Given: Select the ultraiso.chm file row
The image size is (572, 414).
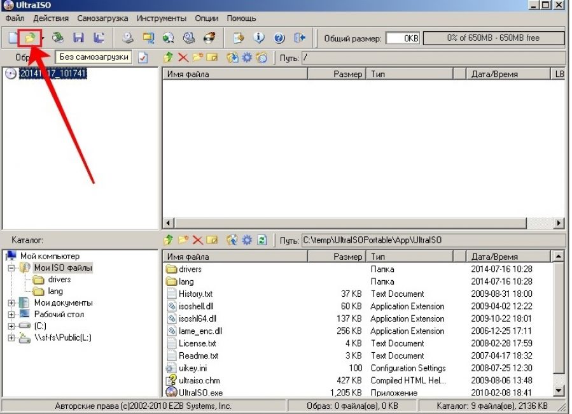Looking at the screenshot, I should [358, 380].
